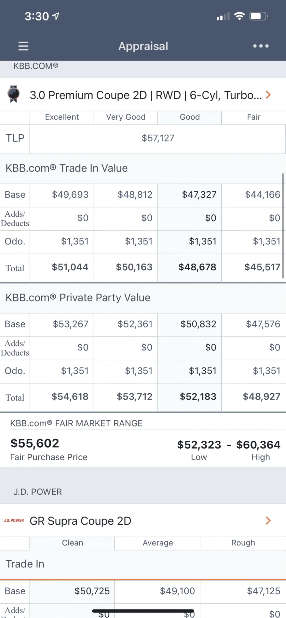Select the J.D. Power Clean condition
Image resolution: width=286 pixels, height=618 pixels.
click(x=72, y=543)
